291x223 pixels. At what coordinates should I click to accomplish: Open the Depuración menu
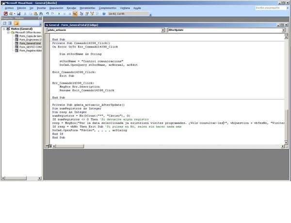[x=55, y=8]
